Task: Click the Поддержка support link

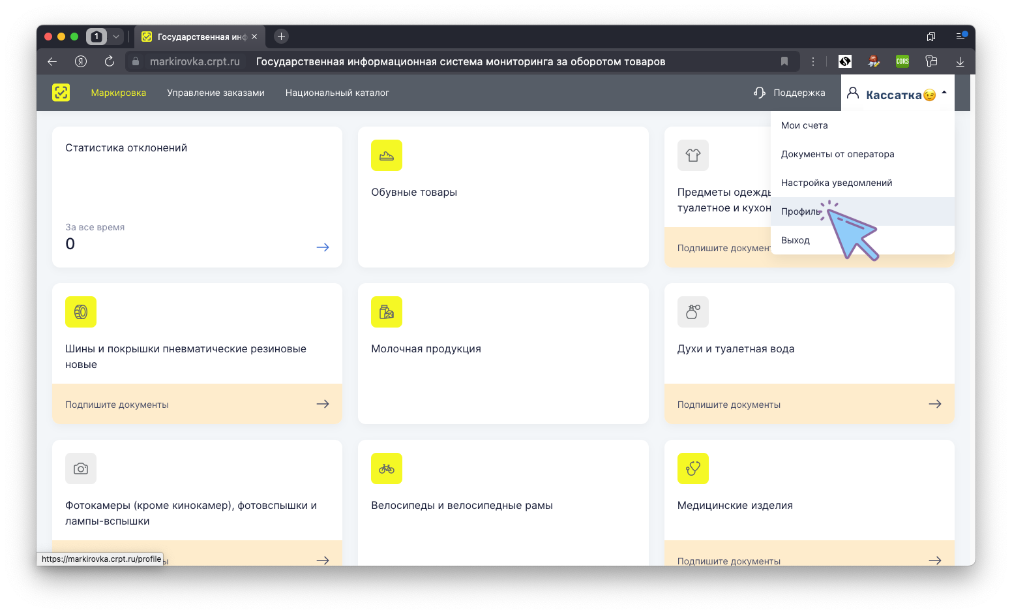Action: click(790, 93)
